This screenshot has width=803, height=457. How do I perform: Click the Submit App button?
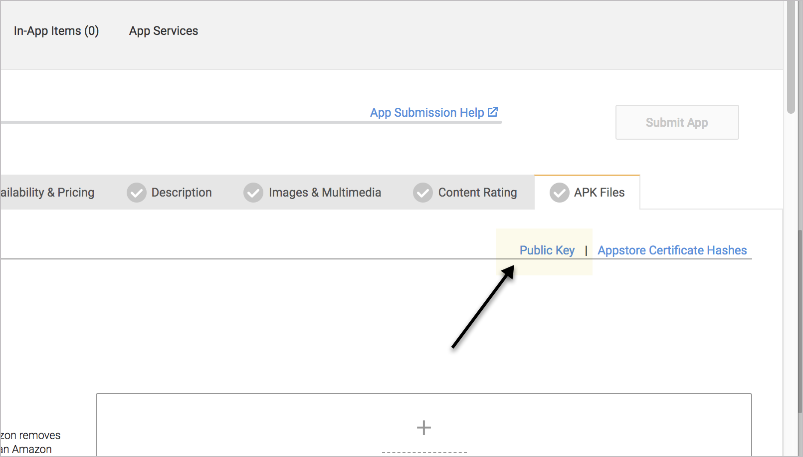click(x=676, y=122)
